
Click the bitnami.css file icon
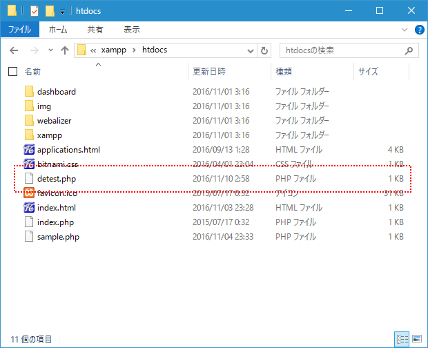tap(29, 164)
